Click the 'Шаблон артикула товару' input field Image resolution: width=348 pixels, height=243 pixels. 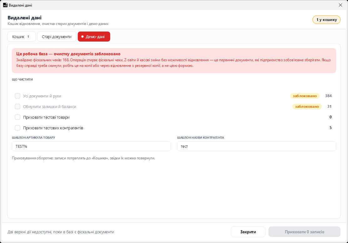(x=91, y=146)
